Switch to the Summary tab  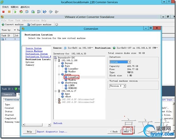(x=8, y=94)
